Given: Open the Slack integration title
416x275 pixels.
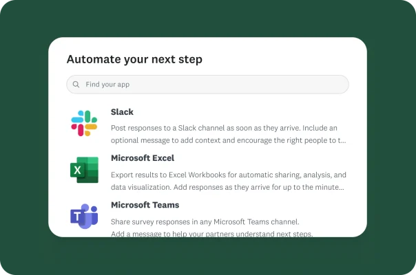Looking at the screenshot, I should [122, 112].
